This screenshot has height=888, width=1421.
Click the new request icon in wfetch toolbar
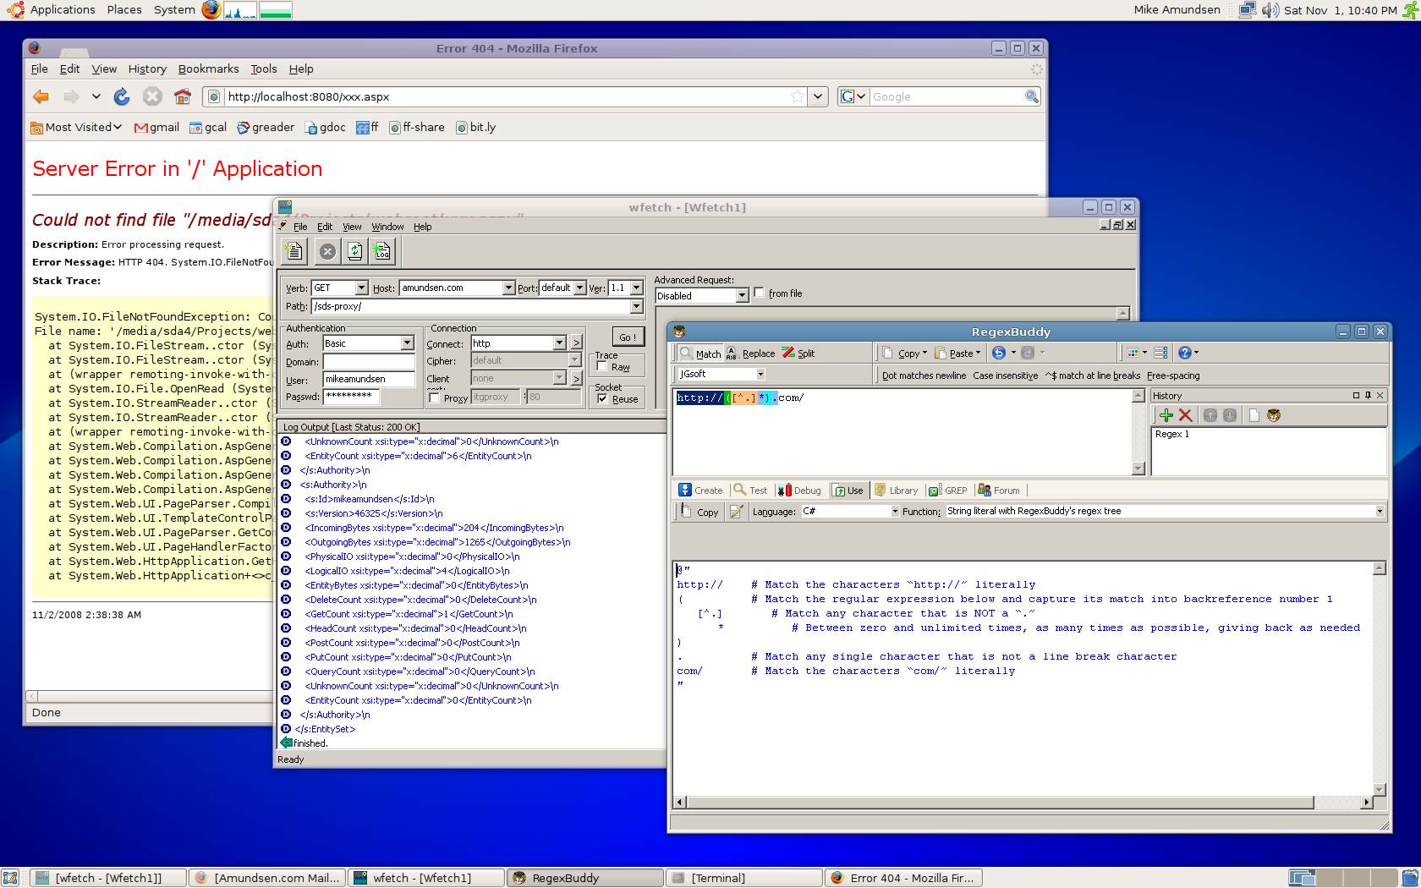[x=294, y=251]
